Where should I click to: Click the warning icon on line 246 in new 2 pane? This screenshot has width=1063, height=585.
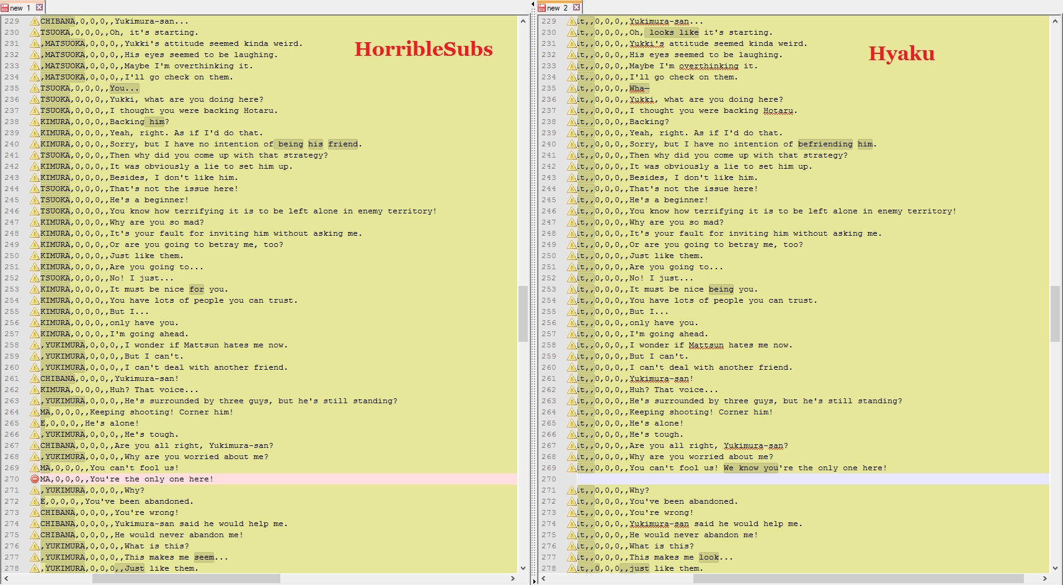572,211
